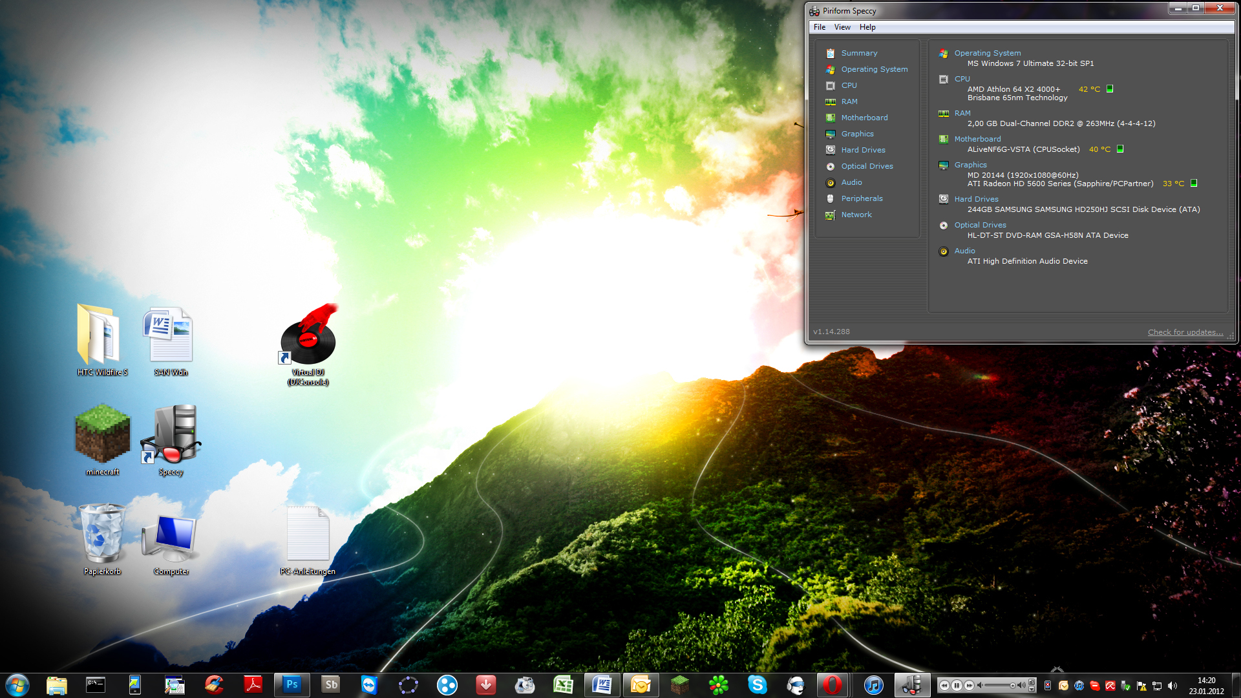Screen dimensions: 1241x698
Task: Pause playback in the taskbar media controls
Action: point(957,685)
